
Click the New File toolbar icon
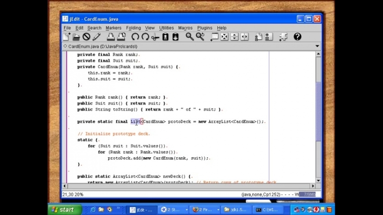click(67, 37)
